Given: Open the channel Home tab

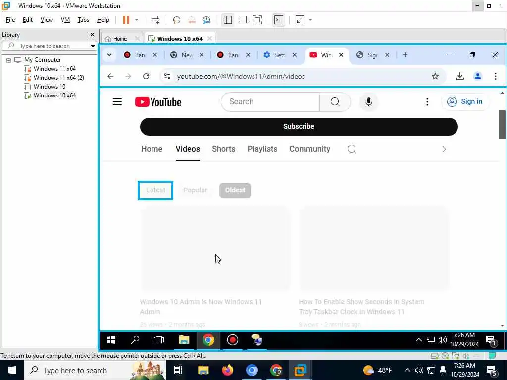Looking at the screenshot, I should pyautogui.click(x=152, y=149).
